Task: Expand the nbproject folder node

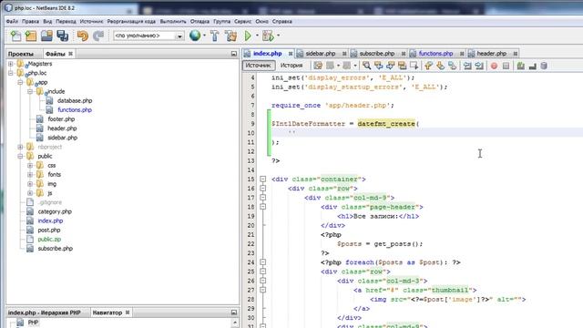Action: pyautogui.click(x=20, y=147)
